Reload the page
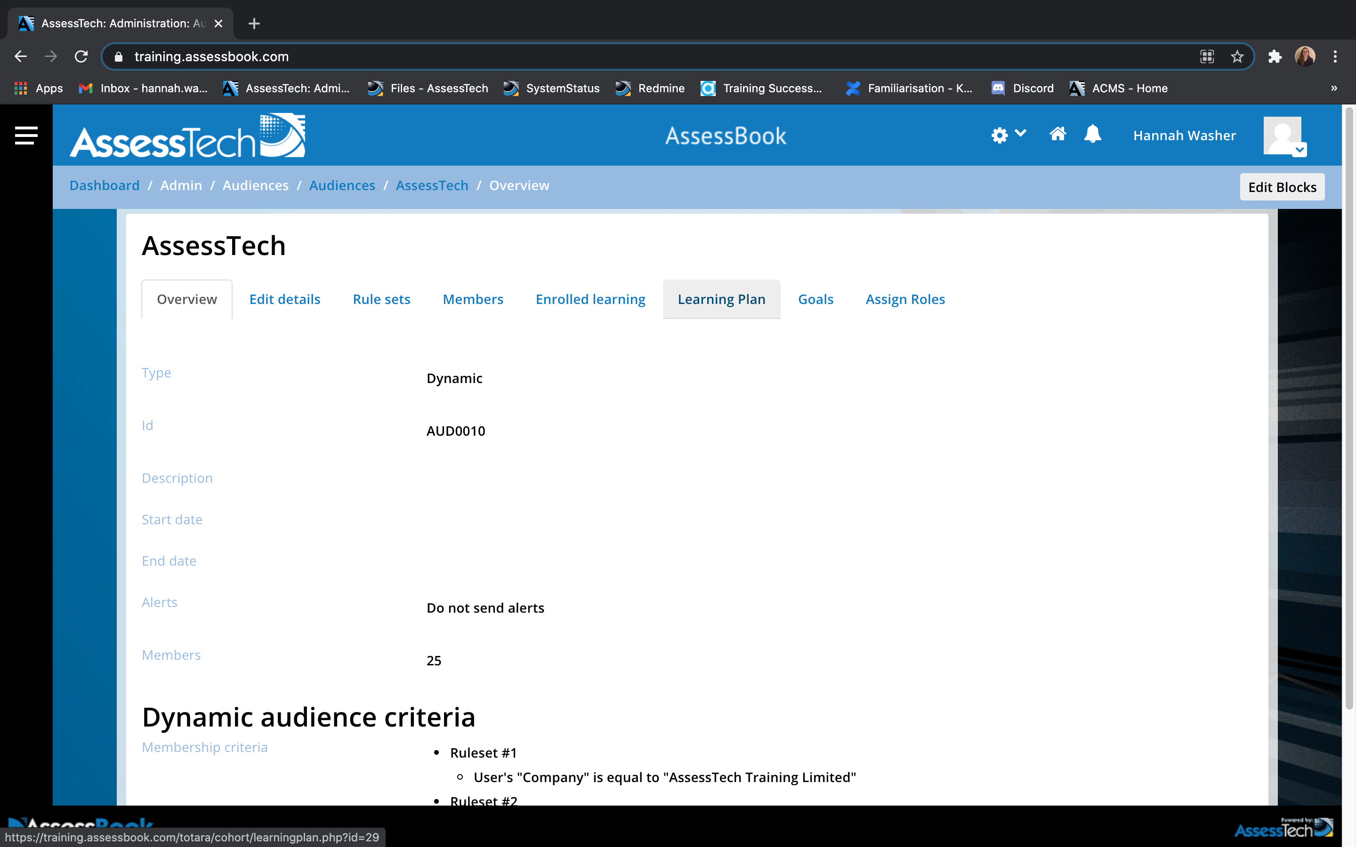Image resolution: width=1356 pixels, height=847 pixels. tap(81, 56)
